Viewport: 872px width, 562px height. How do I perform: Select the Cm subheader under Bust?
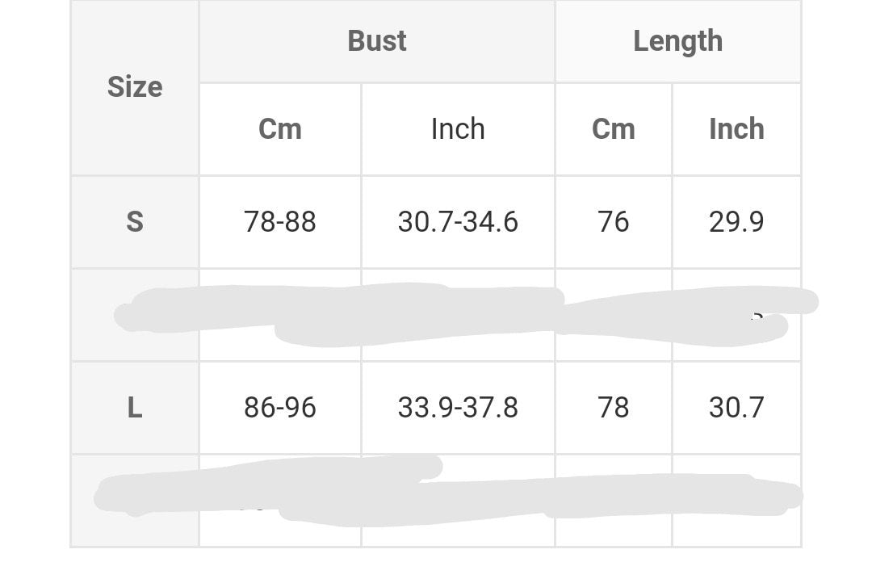tap(279, 129)
